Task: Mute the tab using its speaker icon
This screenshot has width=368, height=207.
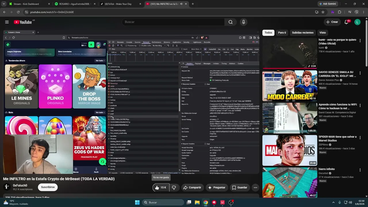Action: tap(181, 4)
